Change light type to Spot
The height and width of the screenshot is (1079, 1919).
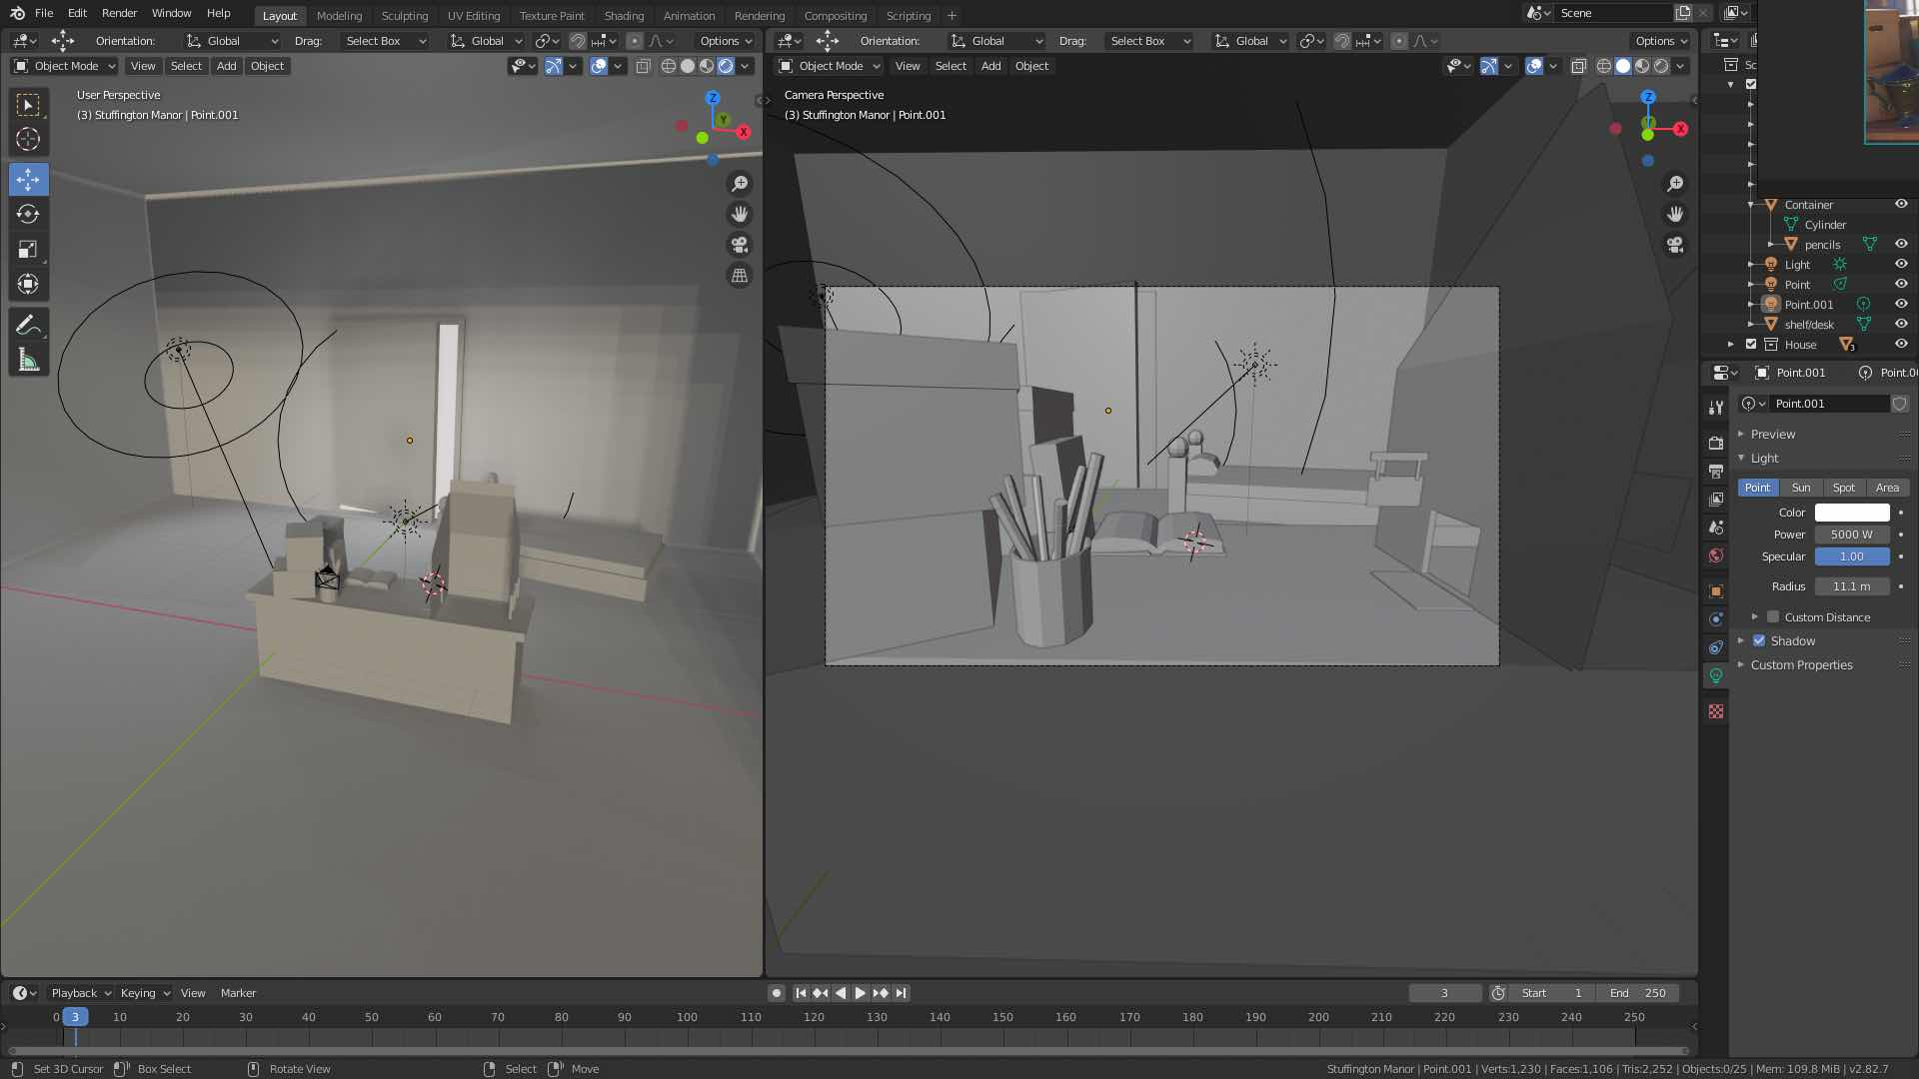1844,488
